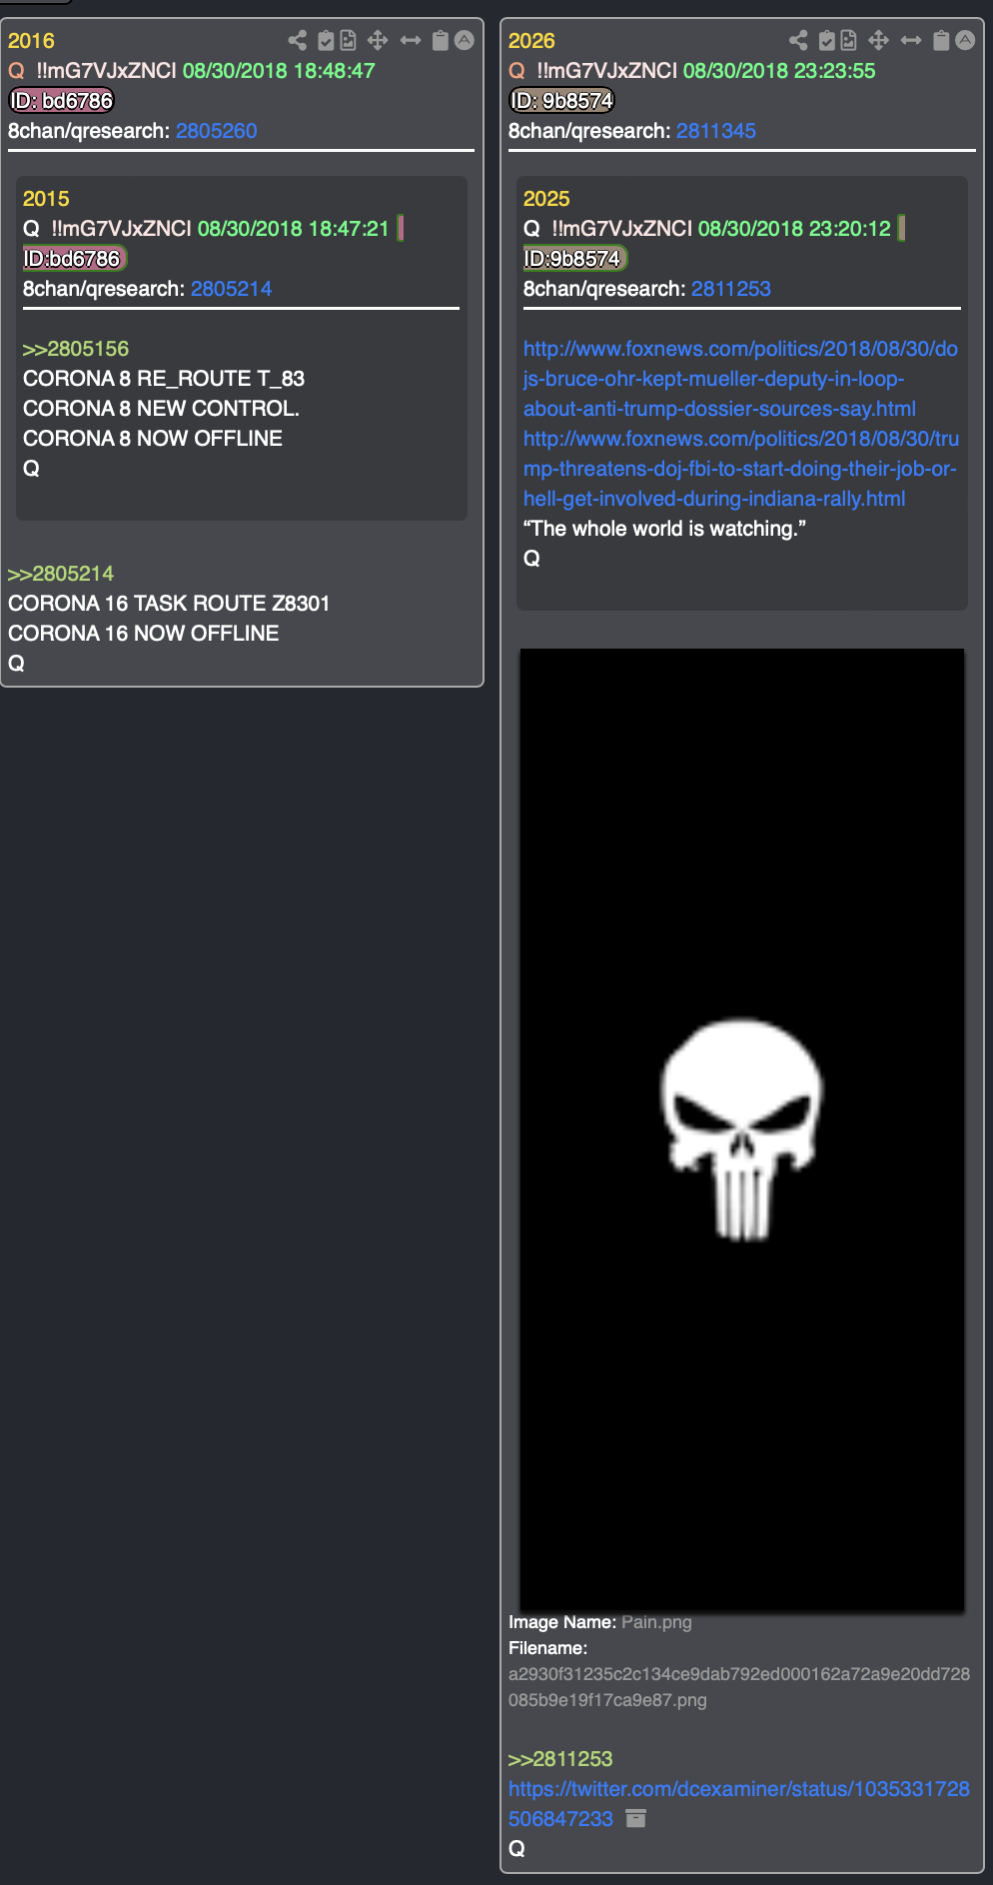Click the clipboard-check icon on post 2016
The width and height of the screenshot is (993, 1885).
pyautogui.click(x=326, y=40)
